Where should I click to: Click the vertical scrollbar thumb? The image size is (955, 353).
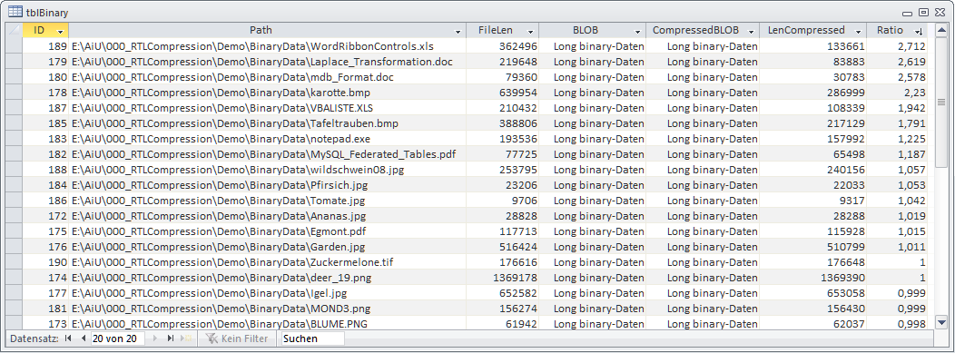[941, 102]
